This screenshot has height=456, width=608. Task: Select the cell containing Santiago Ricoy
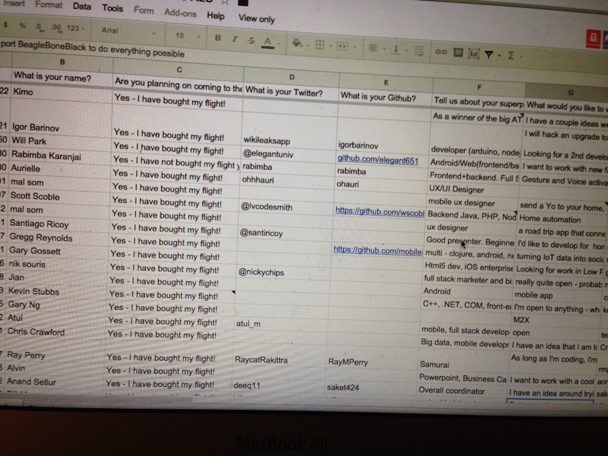pos(39,224)
